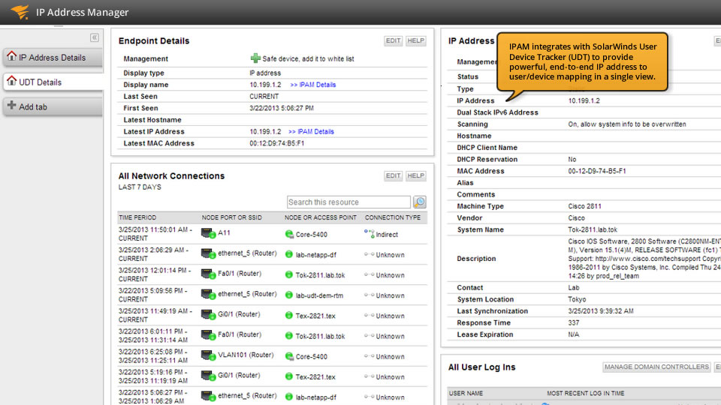Click HELP in Endpoint Details panel

coord(415,40)
